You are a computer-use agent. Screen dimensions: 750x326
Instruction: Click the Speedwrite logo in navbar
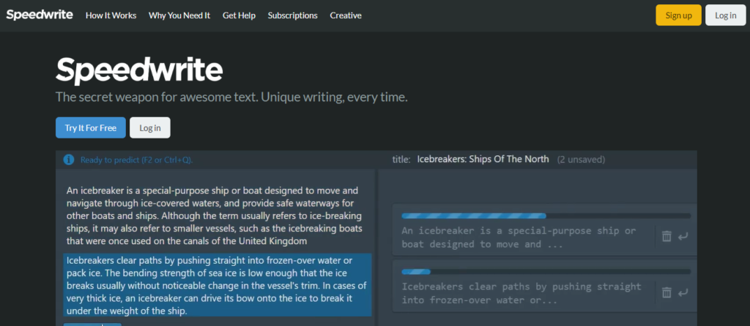coord(40,15)
